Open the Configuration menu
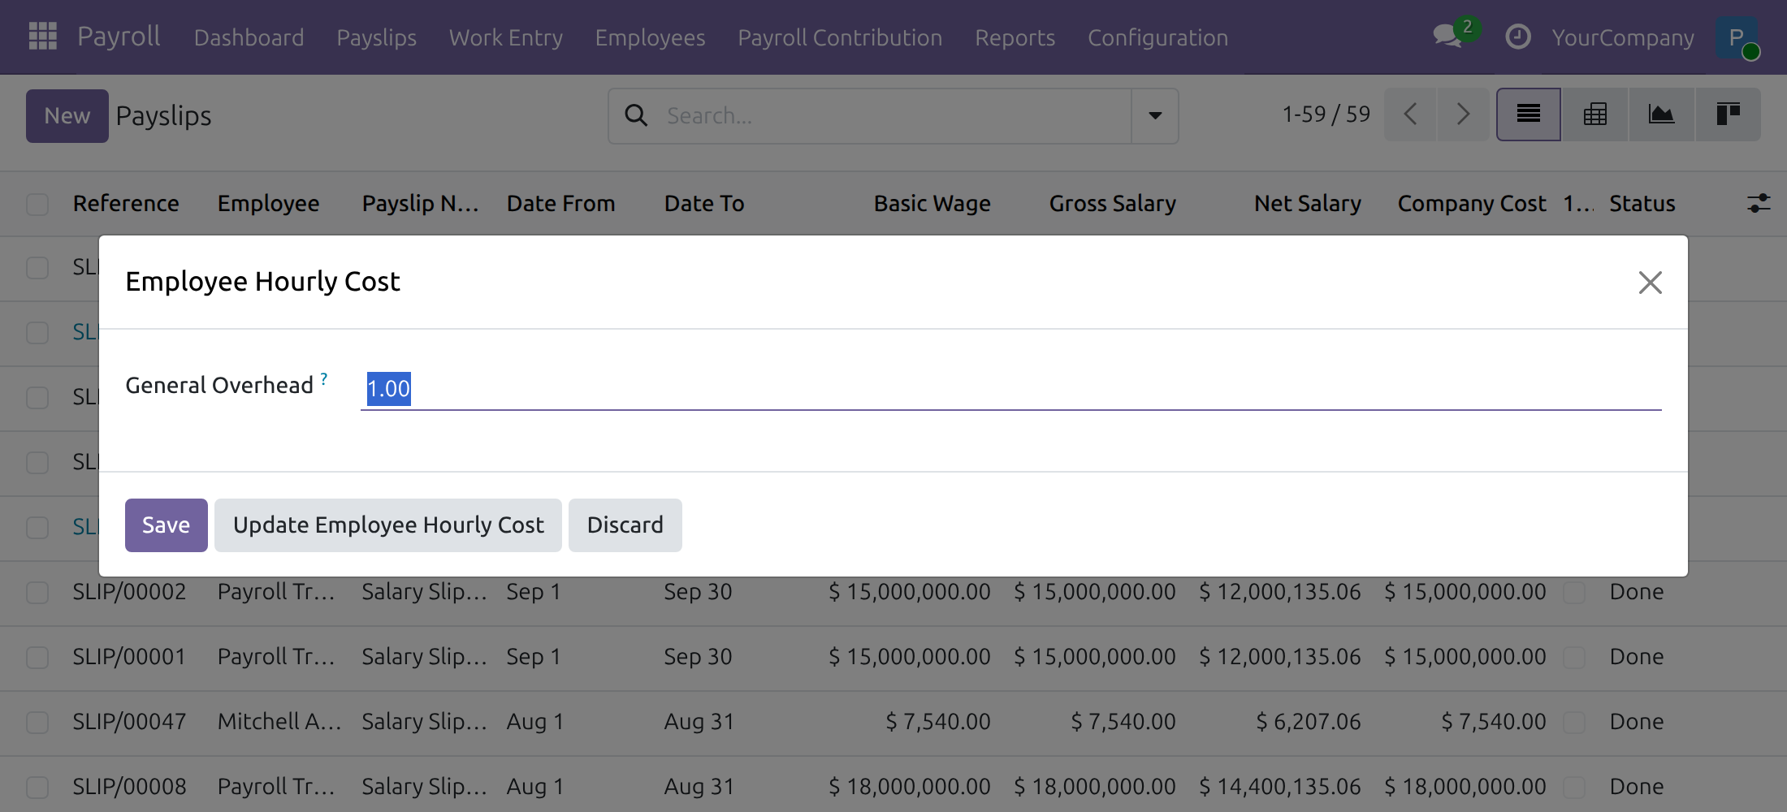Viewport: 1787px width, 812px height. point(1157,37)
